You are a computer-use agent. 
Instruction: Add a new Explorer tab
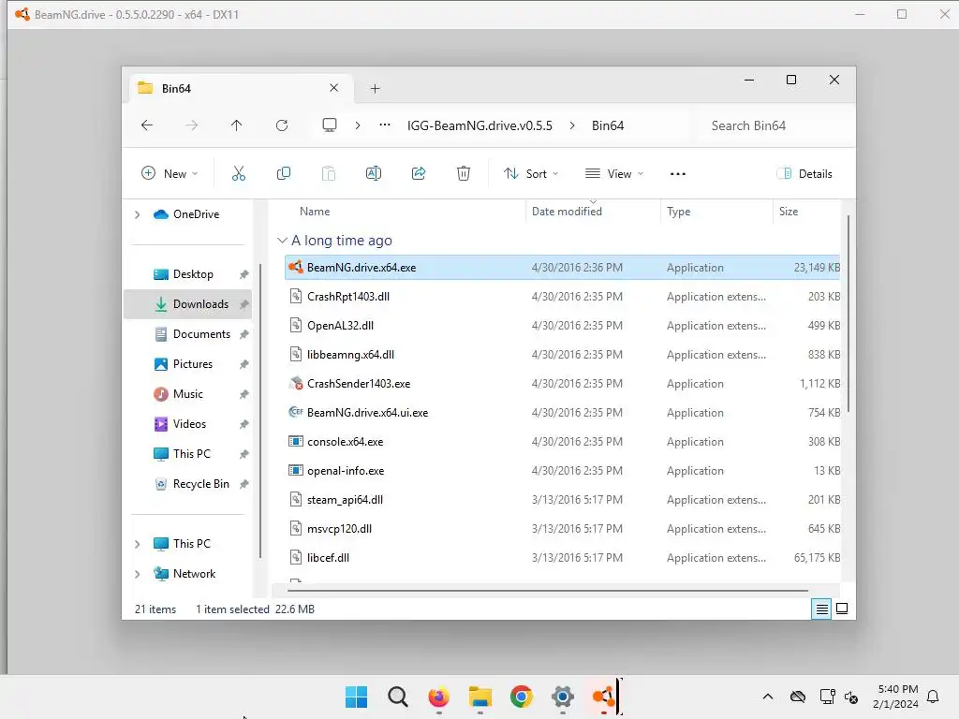point(375,89)
